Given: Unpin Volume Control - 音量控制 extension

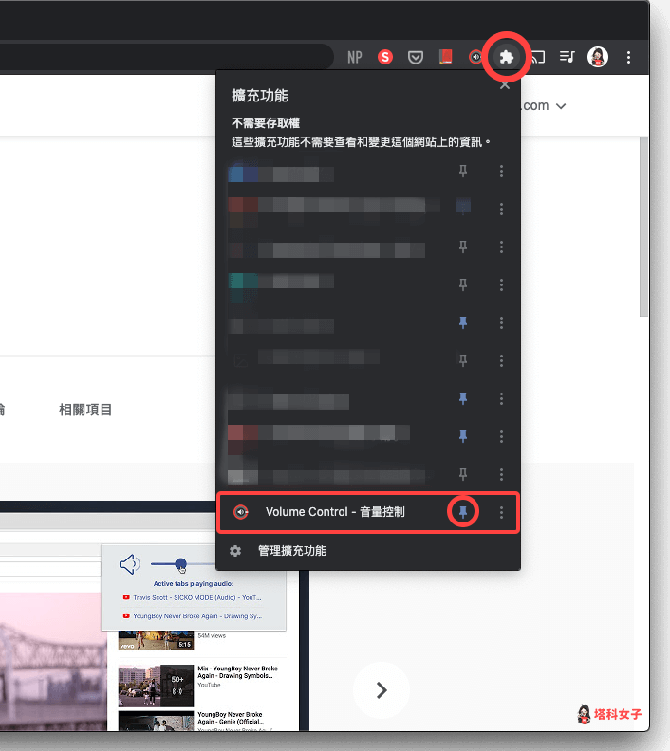Looking at the screenshot, I should [x=463, y=512].
